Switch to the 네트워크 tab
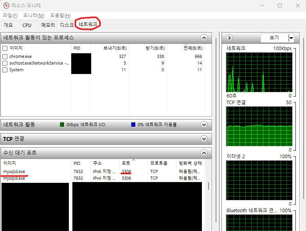The height and width of the screenshot is (231, 306). coord(88,24)
